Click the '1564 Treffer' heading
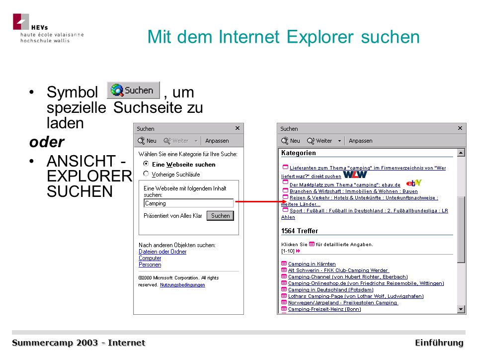Image resolution: width=477 pixels, height=358 pixels. pyautogui.click(x=299, y=231)
